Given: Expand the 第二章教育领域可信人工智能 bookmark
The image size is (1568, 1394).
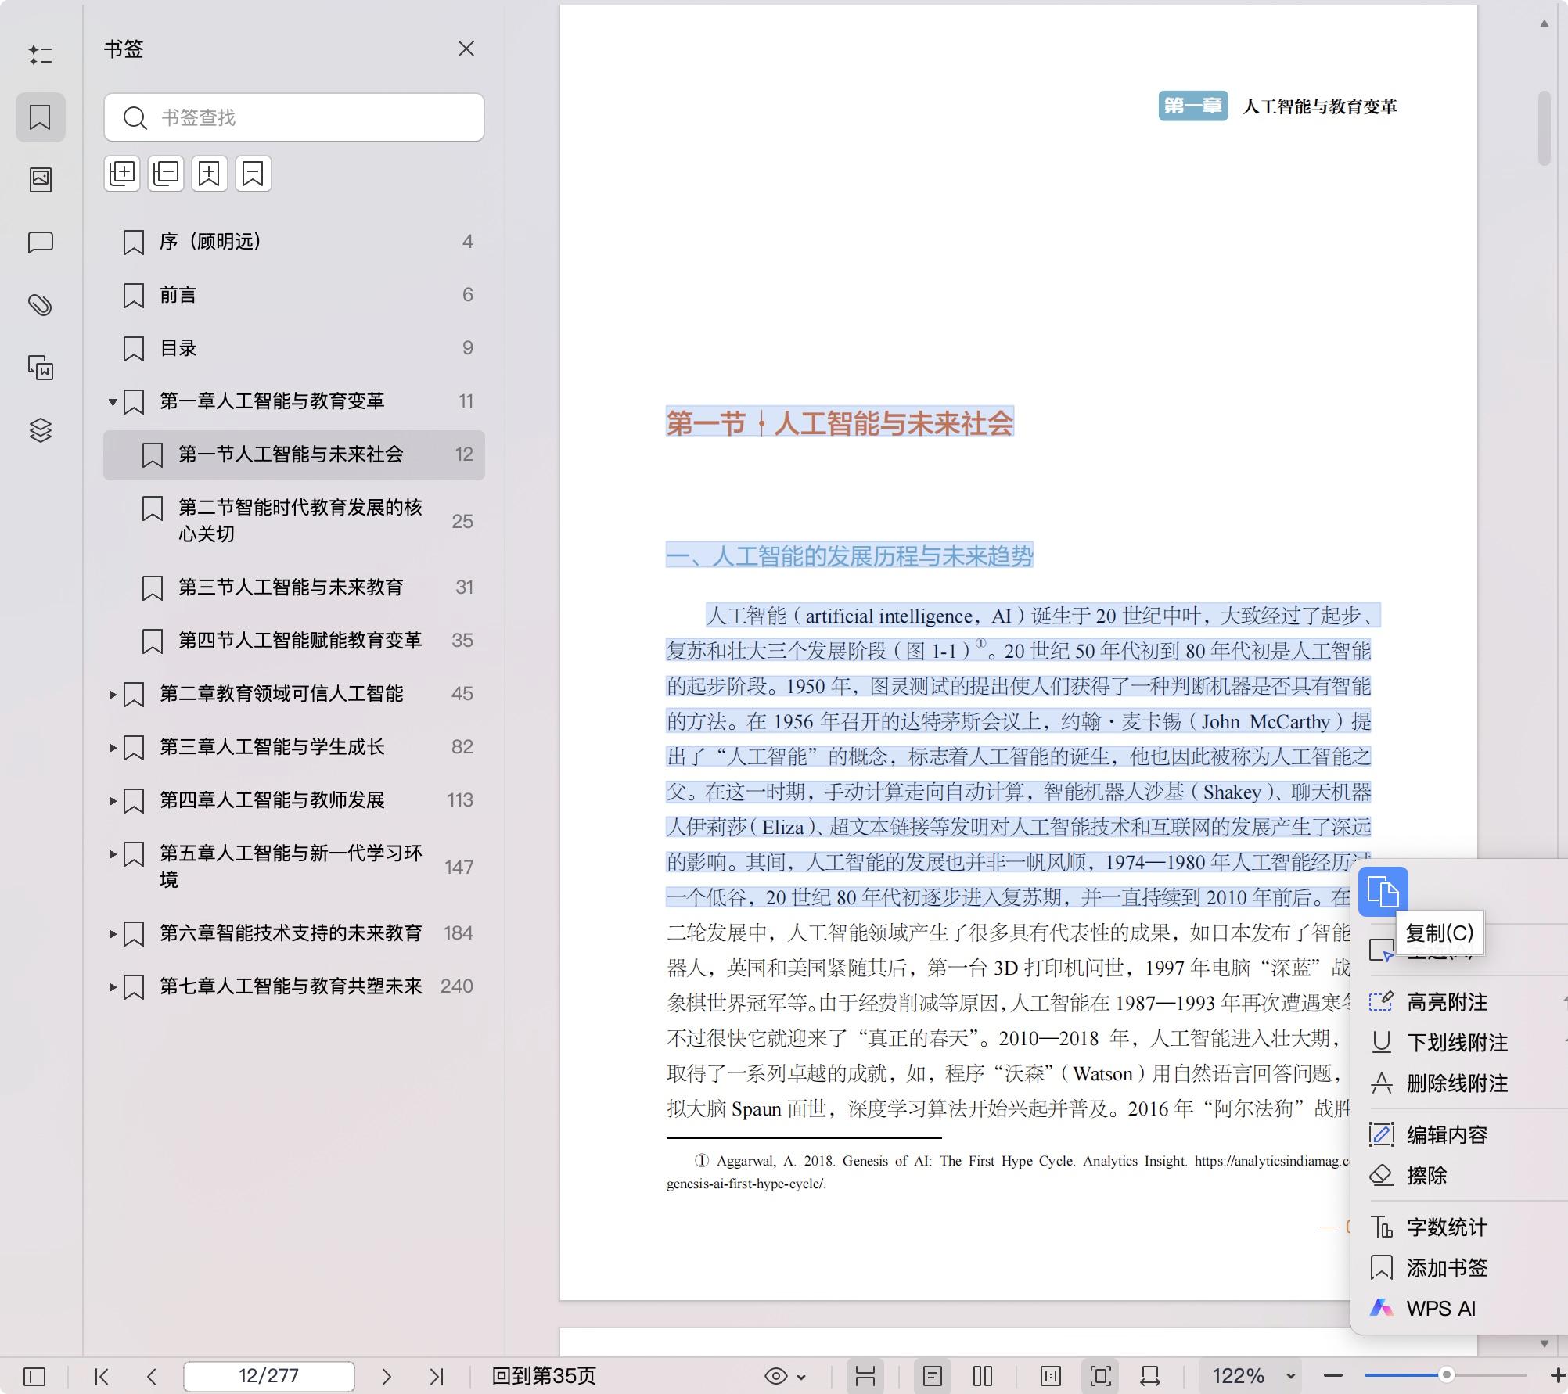Looking at the screenshot, I should pos(111,695).
